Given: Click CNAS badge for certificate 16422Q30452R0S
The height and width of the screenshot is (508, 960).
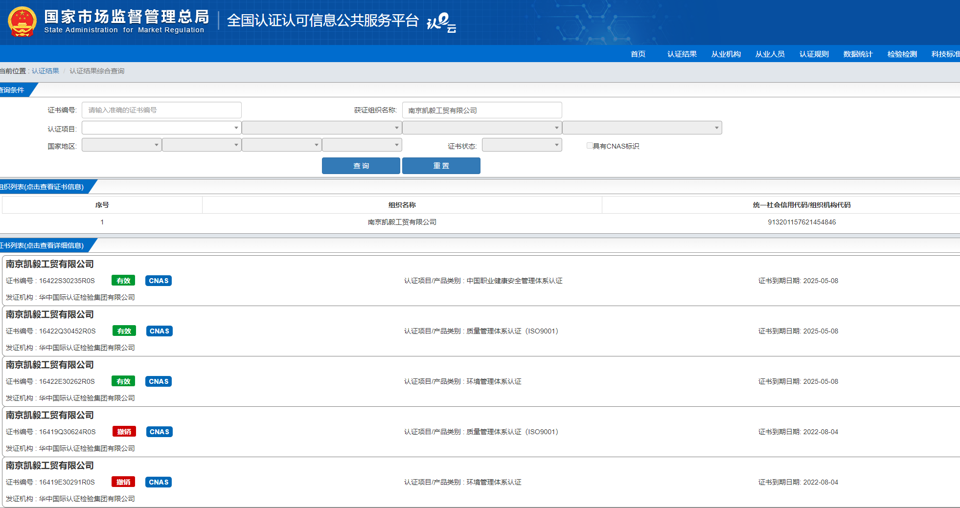Looking at the screenshot, I should pos(160,331).
